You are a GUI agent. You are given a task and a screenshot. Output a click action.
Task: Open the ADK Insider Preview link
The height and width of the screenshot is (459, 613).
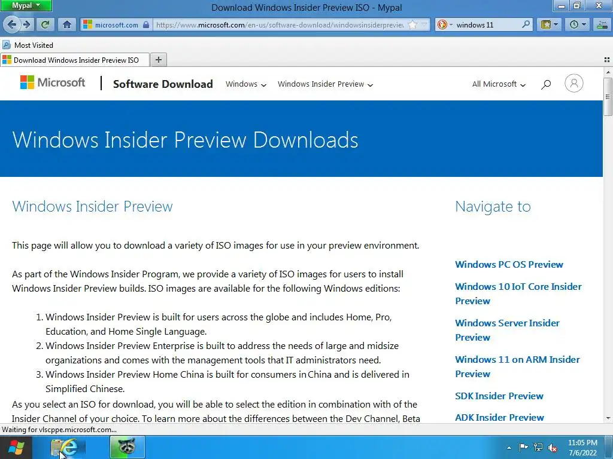(500, 417)
